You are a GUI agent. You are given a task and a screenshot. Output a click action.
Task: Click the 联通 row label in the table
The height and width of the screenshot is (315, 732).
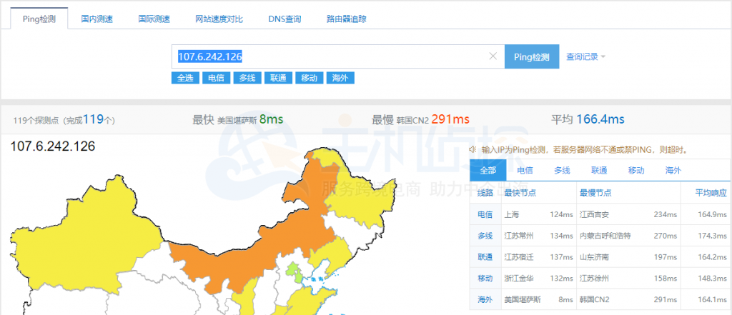tap(485, 257)
